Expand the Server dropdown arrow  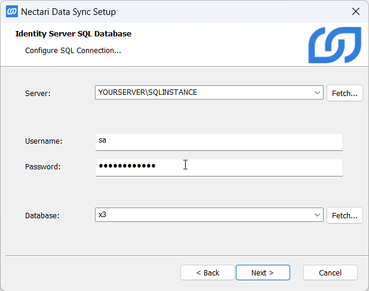point(317,93)
